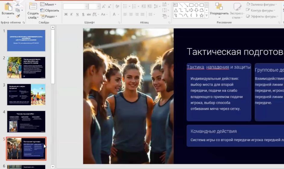Screen dimensions: 284x169
Task: Toggle bold (Ж) formatting
Action: (66, 14)
